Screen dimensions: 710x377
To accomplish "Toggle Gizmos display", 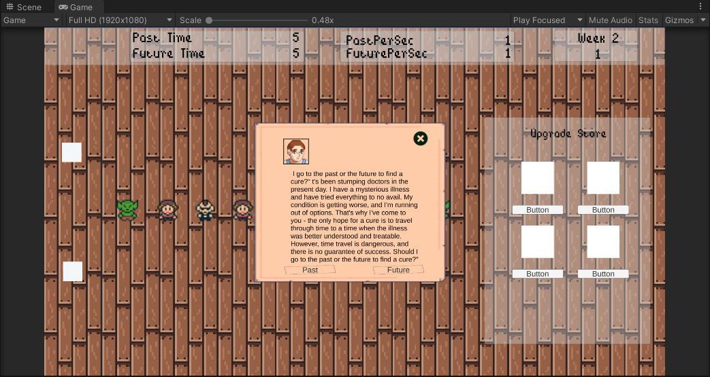I will pos(679,20).
